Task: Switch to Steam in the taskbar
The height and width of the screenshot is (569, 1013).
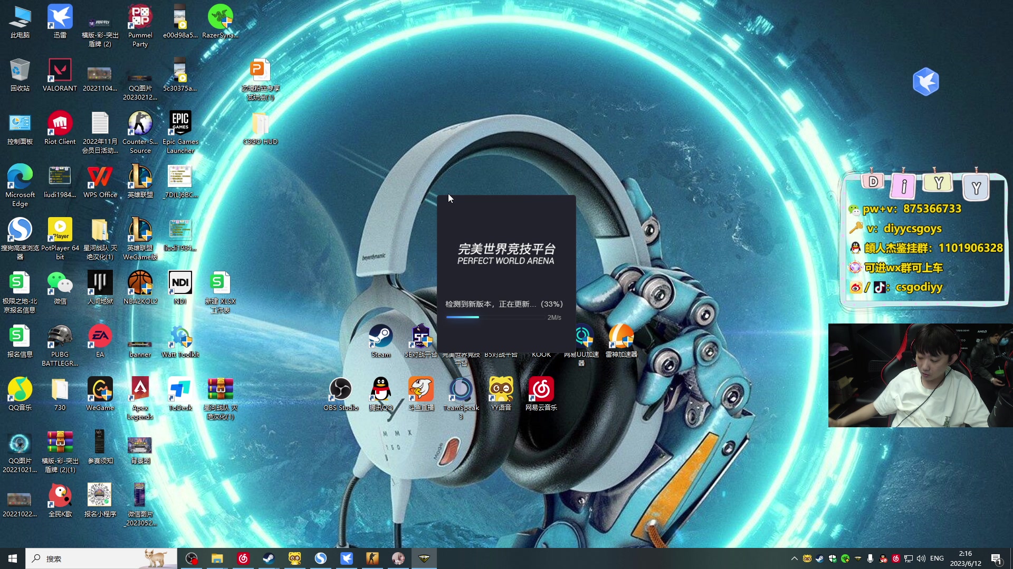Action: tap(269, 558)
